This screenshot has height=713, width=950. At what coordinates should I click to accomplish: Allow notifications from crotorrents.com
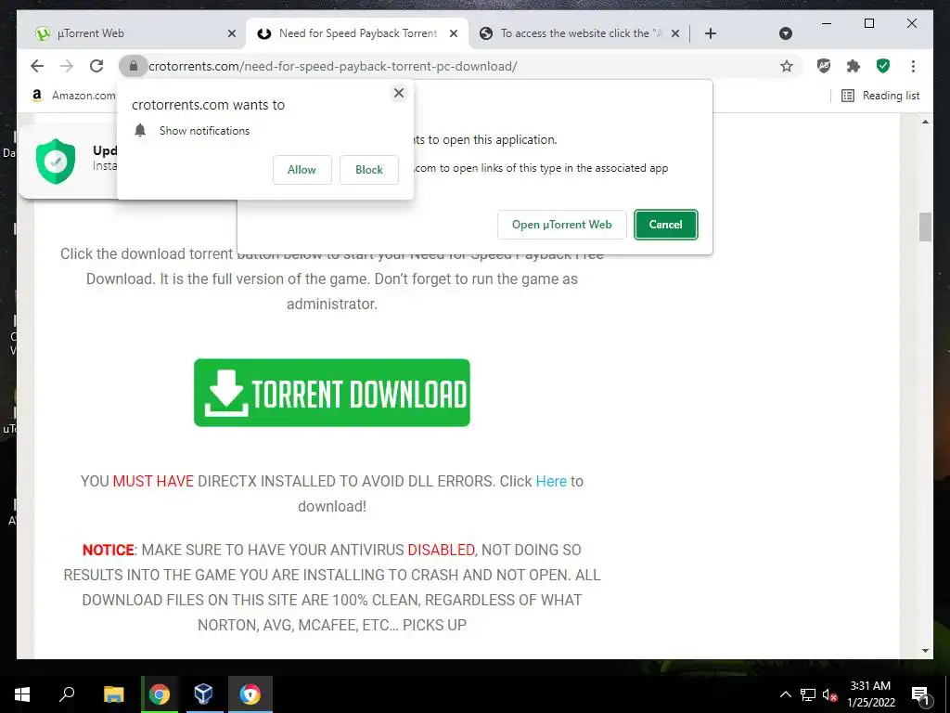[302, 170]
